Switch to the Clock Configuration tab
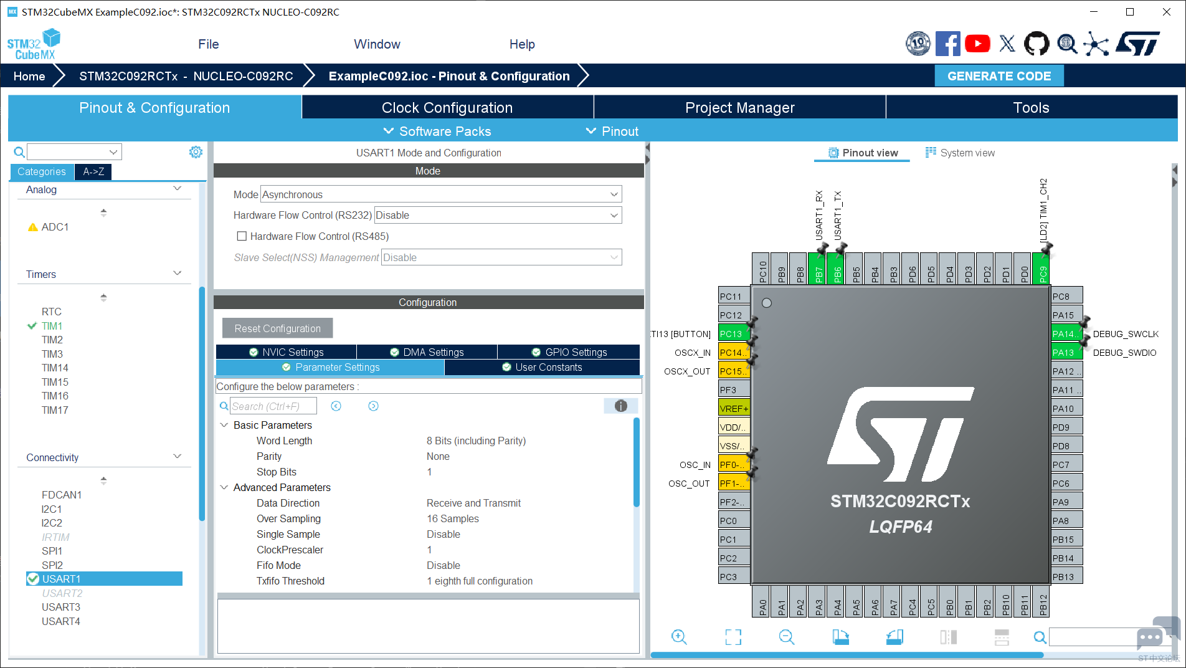 tap(447, 107)
